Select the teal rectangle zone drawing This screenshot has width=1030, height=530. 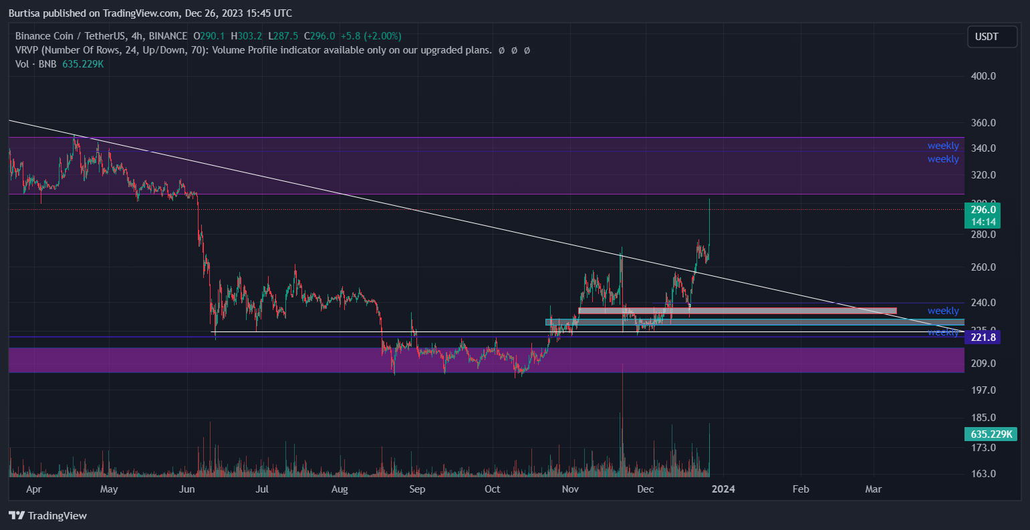coord(755,321)
